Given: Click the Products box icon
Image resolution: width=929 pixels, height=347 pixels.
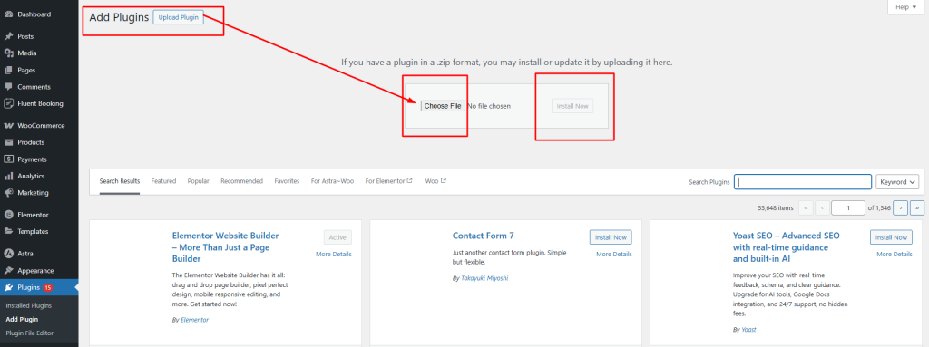Looking at the screenshot, I should coord(9,142).
